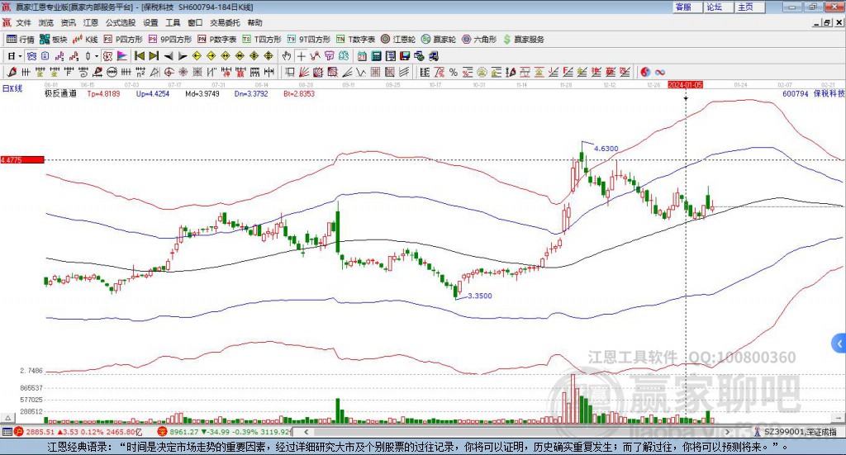This screenshot has width=846, height=455.
Task: Toggle the 权 rights-adjustment button
Action: [x=108, y=56]
